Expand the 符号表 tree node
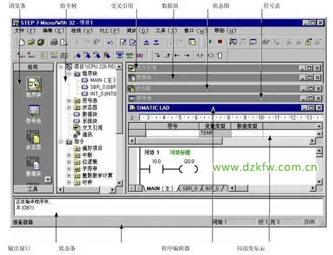This screenshot has height=255, width=333. pyautogui.click(x=69, y=101)
